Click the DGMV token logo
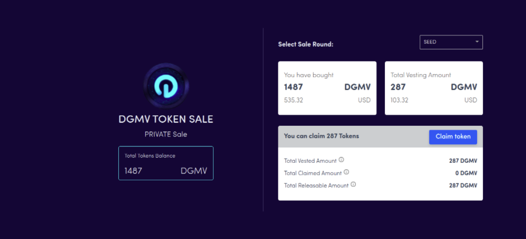 point(166,86)
